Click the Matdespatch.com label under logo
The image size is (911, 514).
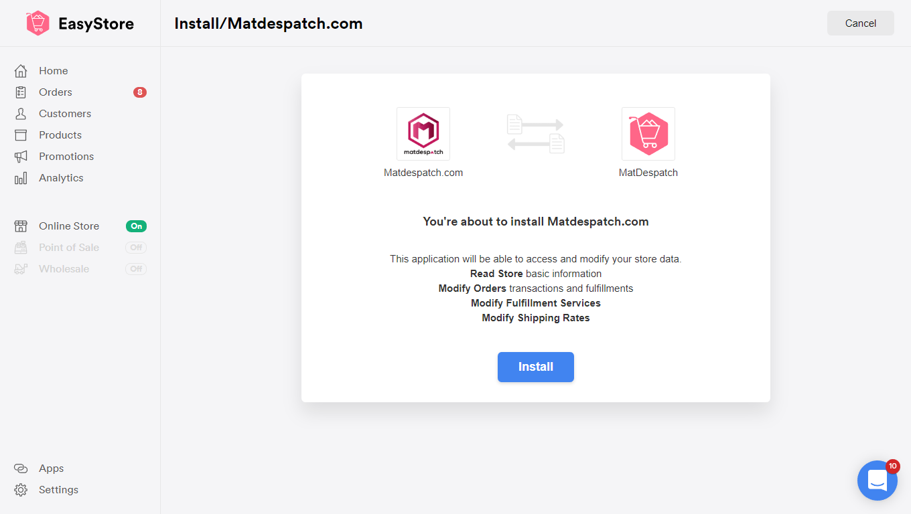[423, 173]
